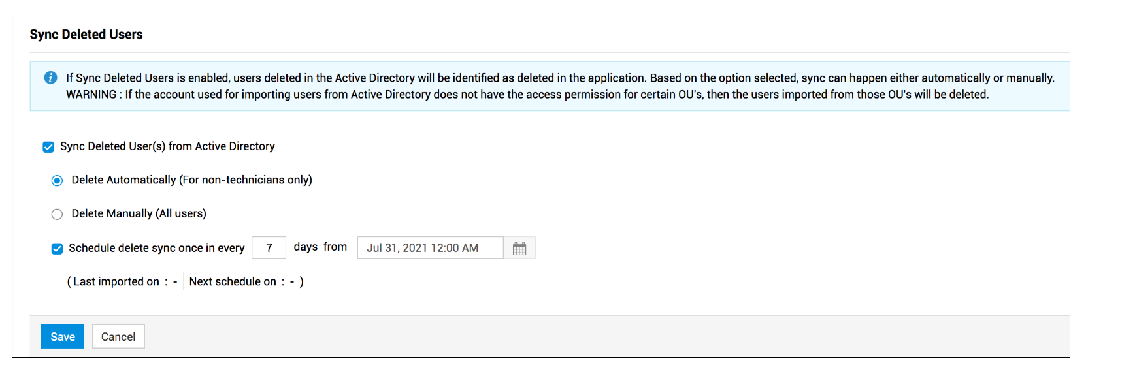Click the WARNING line in info banner
Viewport: 1135px width, 378px height.
527,95
